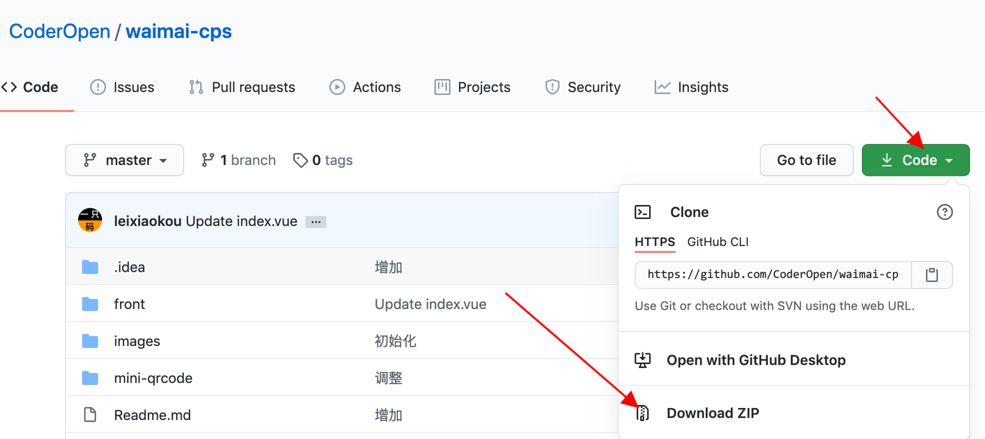Click the branch icon in the master button
Image resolution: width=985 pixels, height=439 pixels.
(x=90, y=160)
